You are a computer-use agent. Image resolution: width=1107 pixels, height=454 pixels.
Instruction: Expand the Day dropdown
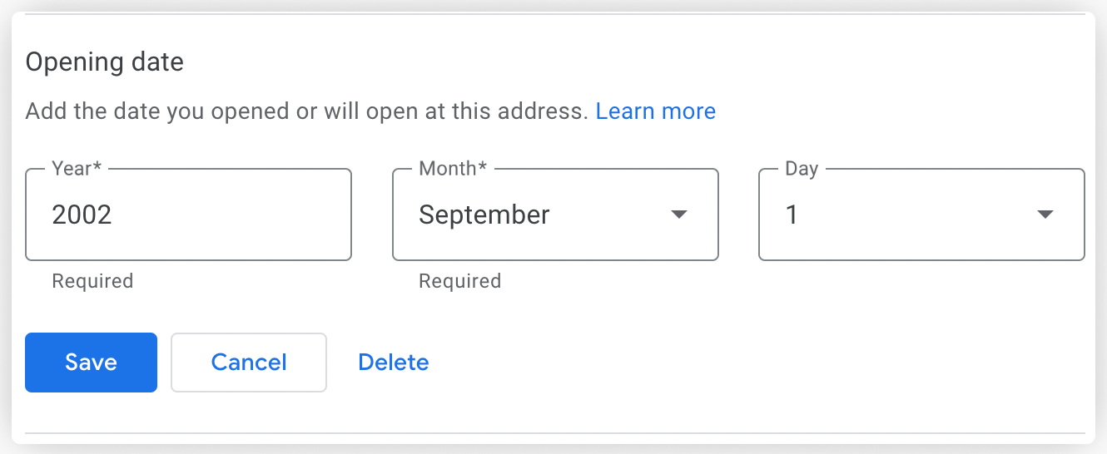[x=921, y=215]
